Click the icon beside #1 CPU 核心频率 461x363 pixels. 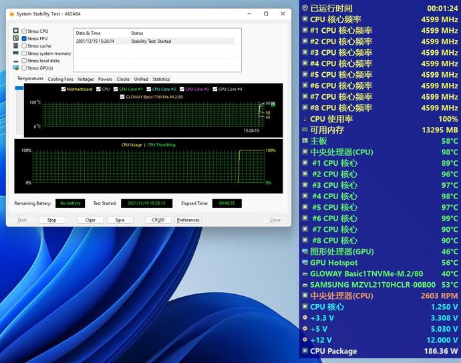coord(305,30)
